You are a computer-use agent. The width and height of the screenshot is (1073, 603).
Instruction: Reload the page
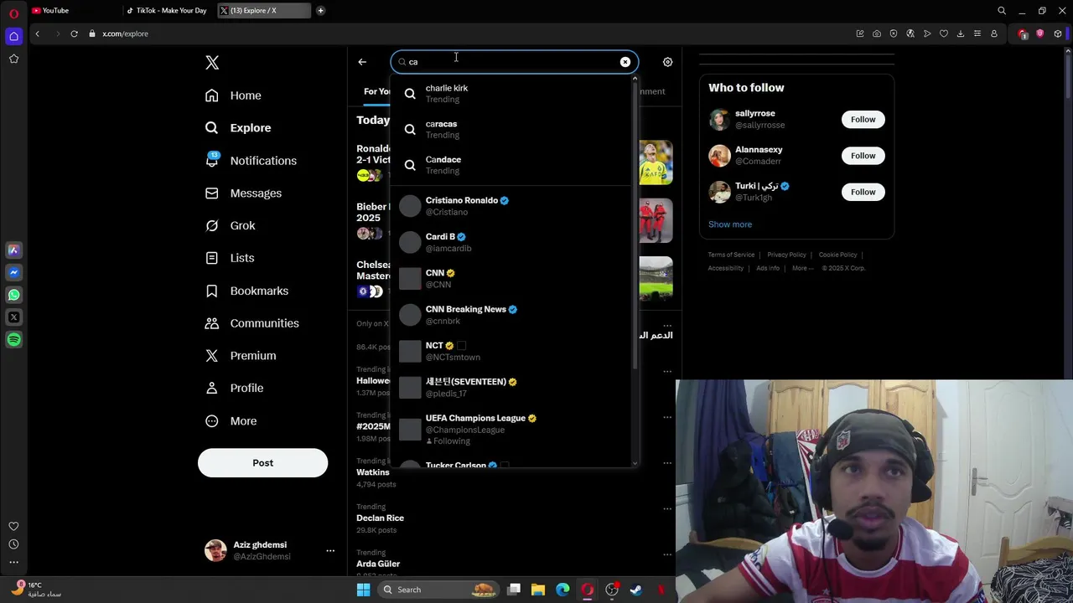(x=74, y=33)
